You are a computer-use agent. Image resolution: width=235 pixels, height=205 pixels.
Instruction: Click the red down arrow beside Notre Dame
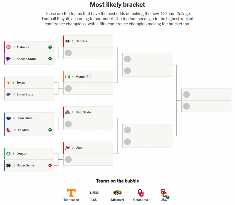[50, 165]
